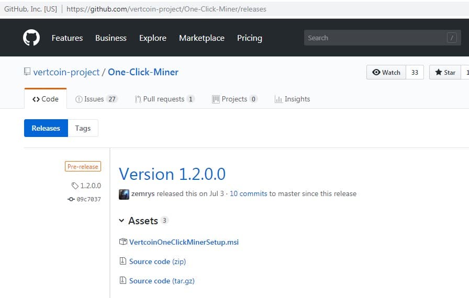Open zemrys user profile link
The image size is (469, 298).
pyautogui.click(x=143, y=194)
